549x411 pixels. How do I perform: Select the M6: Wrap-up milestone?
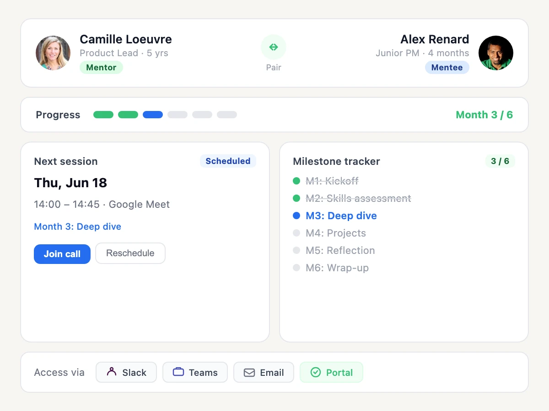337,268
